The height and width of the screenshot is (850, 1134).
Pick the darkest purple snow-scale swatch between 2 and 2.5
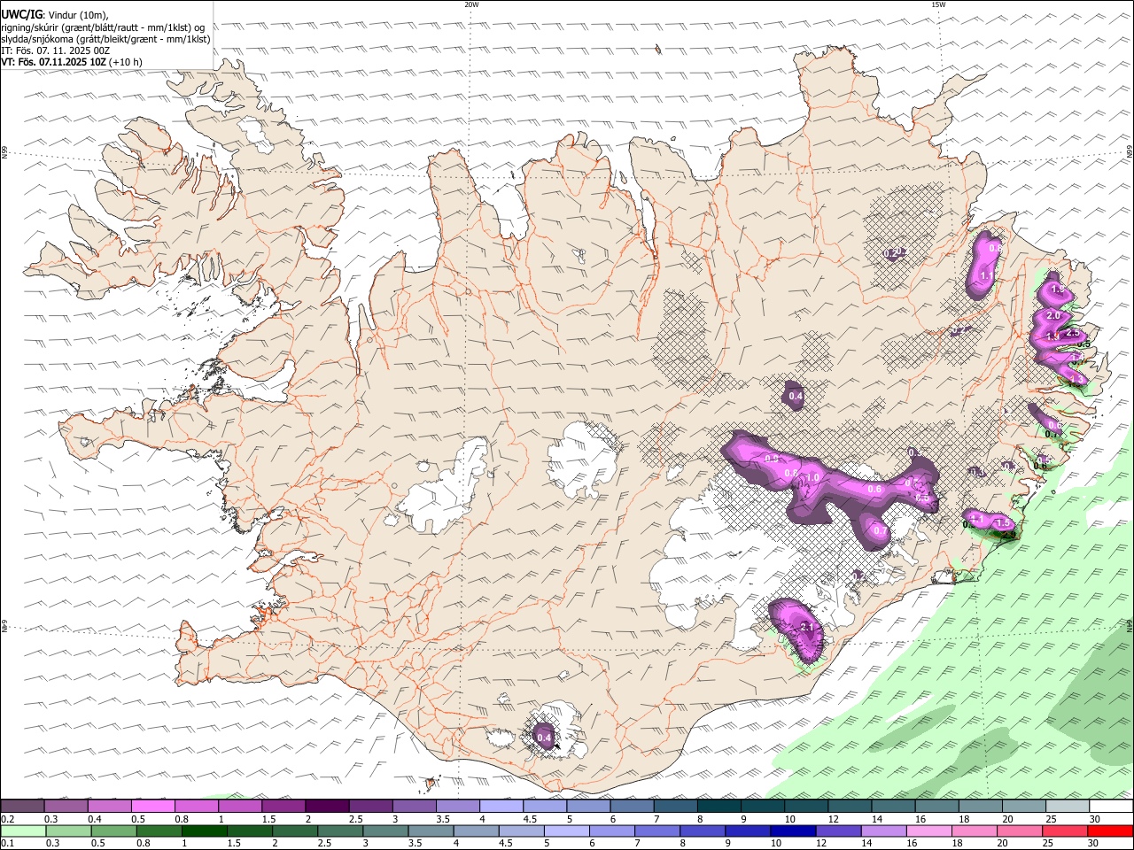(x=327, y=806)
